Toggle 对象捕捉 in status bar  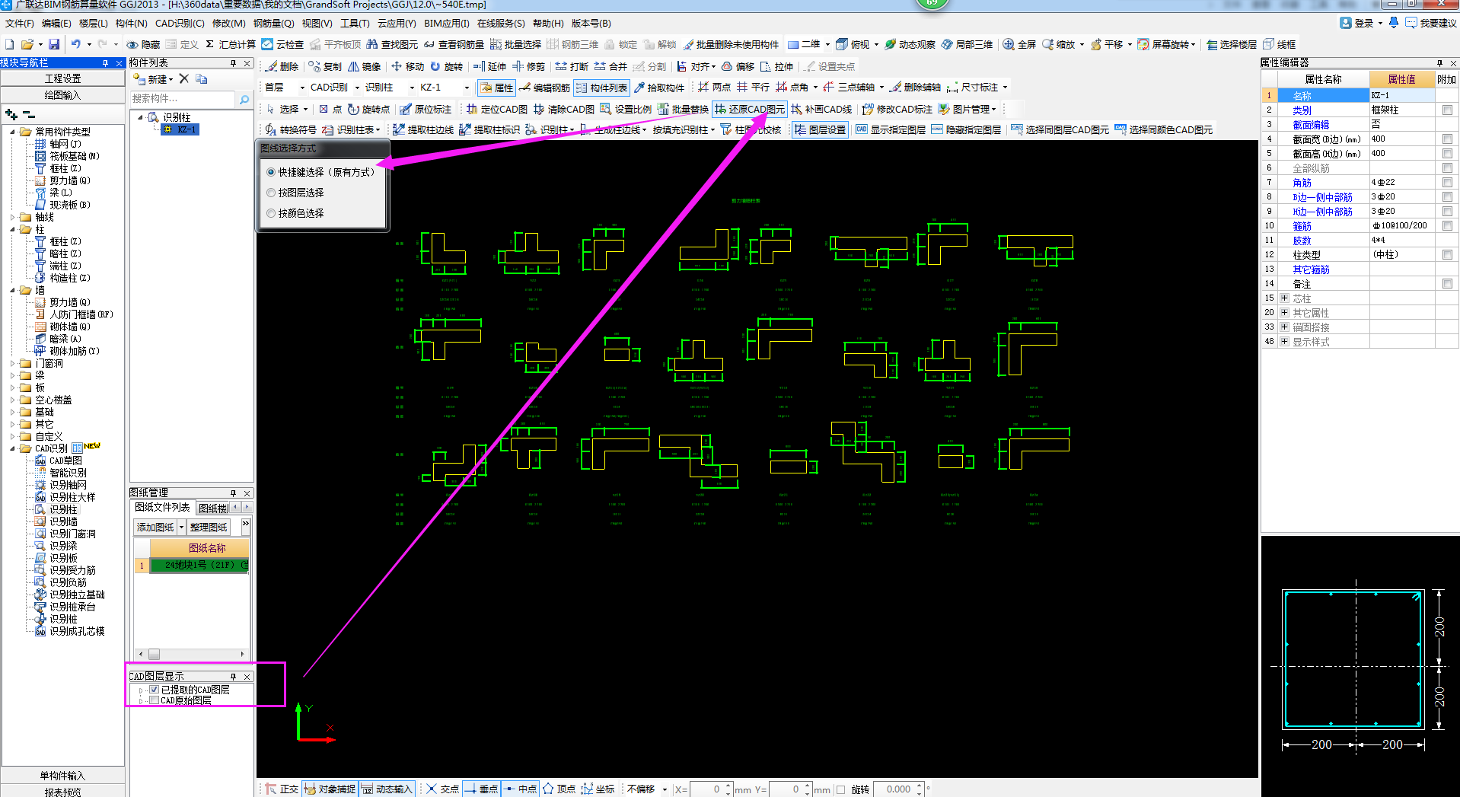pyautogui.click(x=330, y=789)
